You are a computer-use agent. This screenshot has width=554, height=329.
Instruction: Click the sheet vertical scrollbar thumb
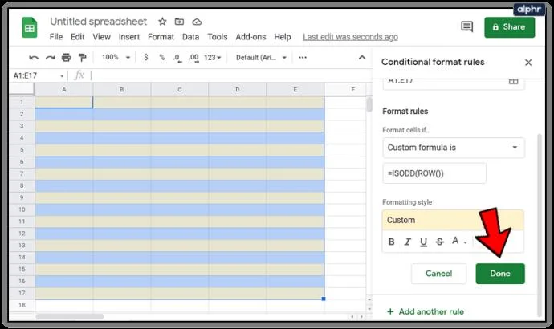(369, 104)
